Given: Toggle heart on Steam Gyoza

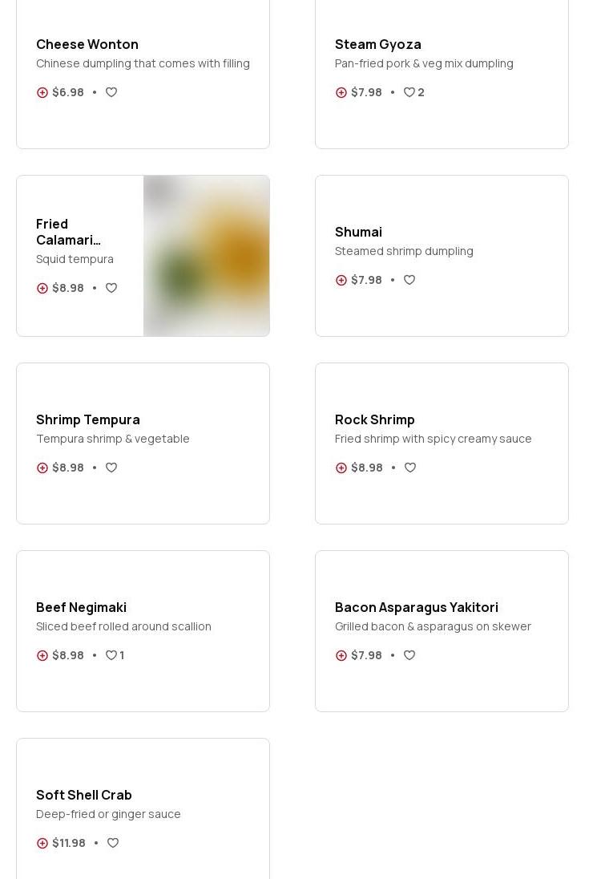Looking at the screenshot, I should point(409,92).
